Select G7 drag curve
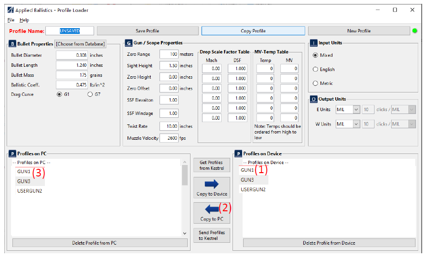This screenshot has height=258, width=426. [x=90, y=94]
